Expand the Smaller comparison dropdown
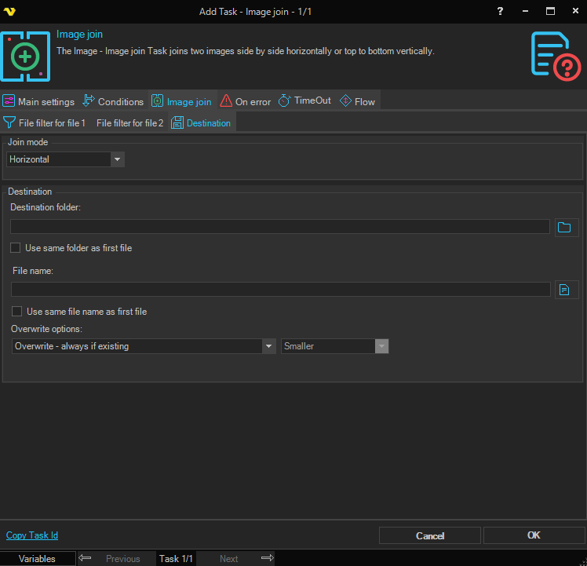Screen dimensions: 587x566 pos(381,346)
